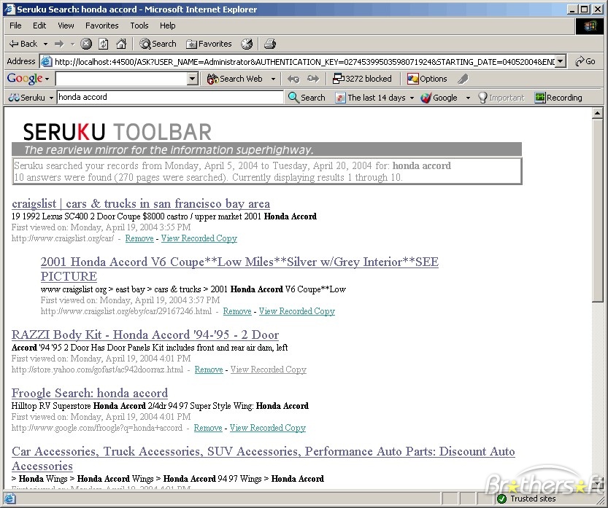Remove the craigslist cars & trucks result

point(139,238)
